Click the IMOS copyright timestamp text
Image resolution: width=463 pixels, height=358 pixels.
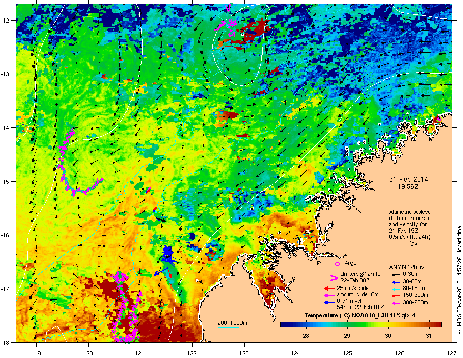tap(459, 280)
